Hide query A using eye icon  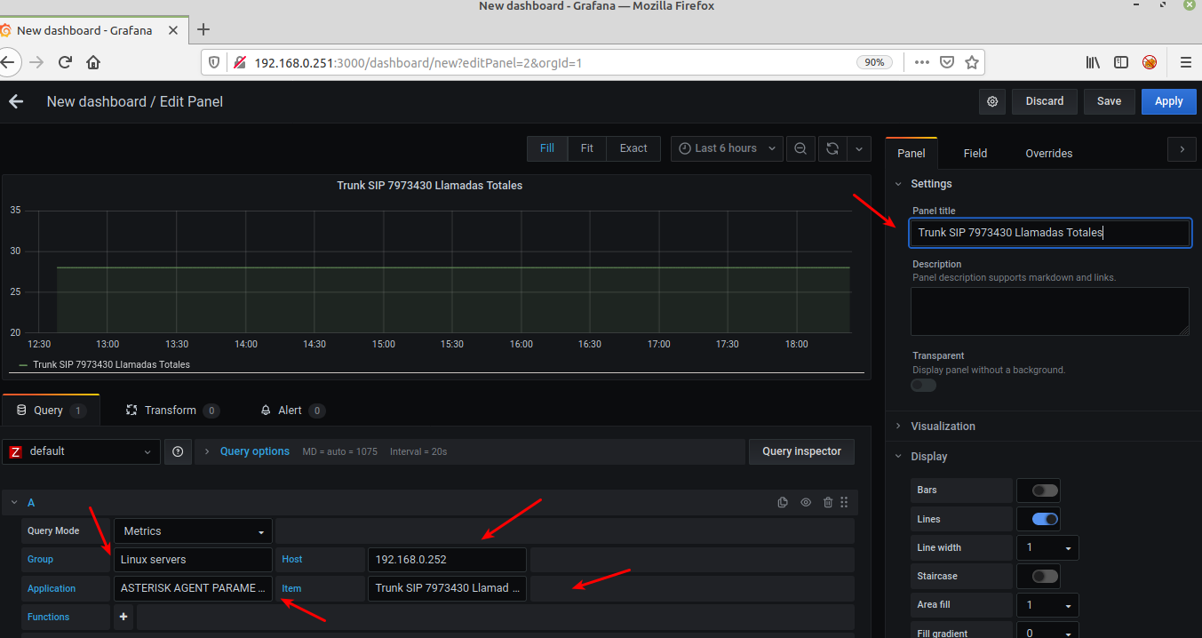(806, 502)
